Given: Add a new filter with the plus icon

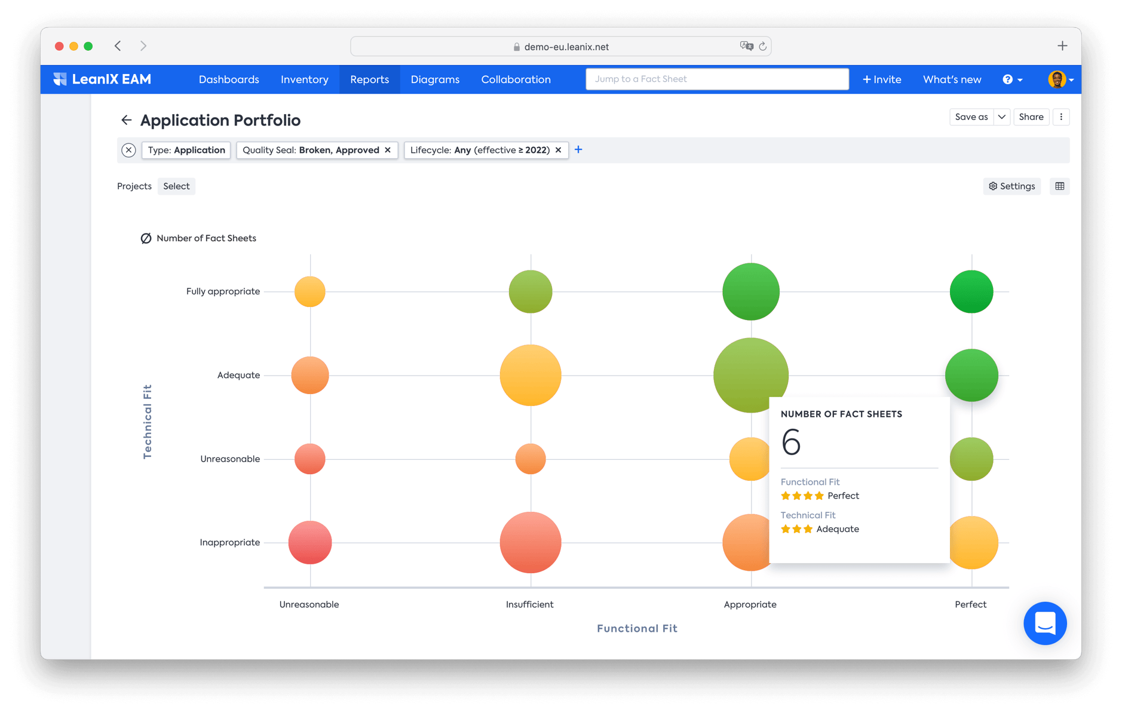Looking at the screenshot, I should (578, 150).
